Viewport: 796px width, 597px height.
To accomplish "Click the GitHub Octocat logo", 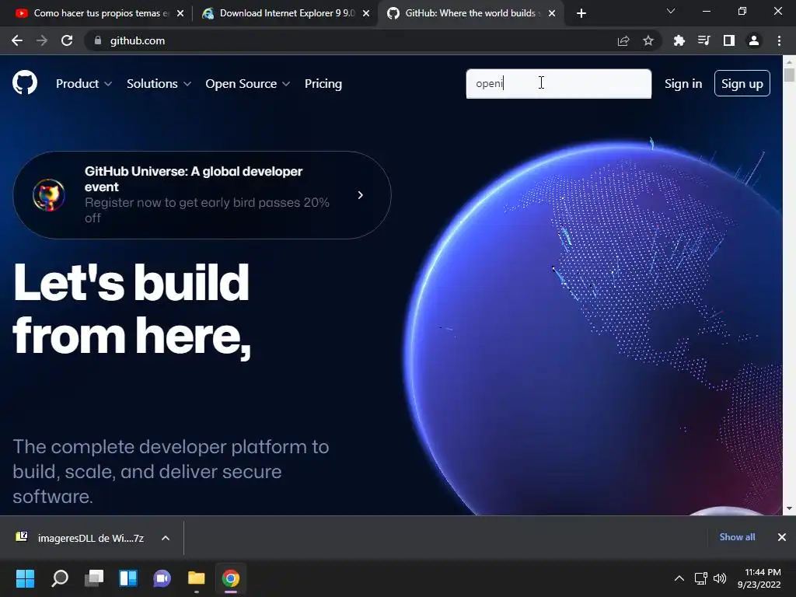I will point(25,82).
